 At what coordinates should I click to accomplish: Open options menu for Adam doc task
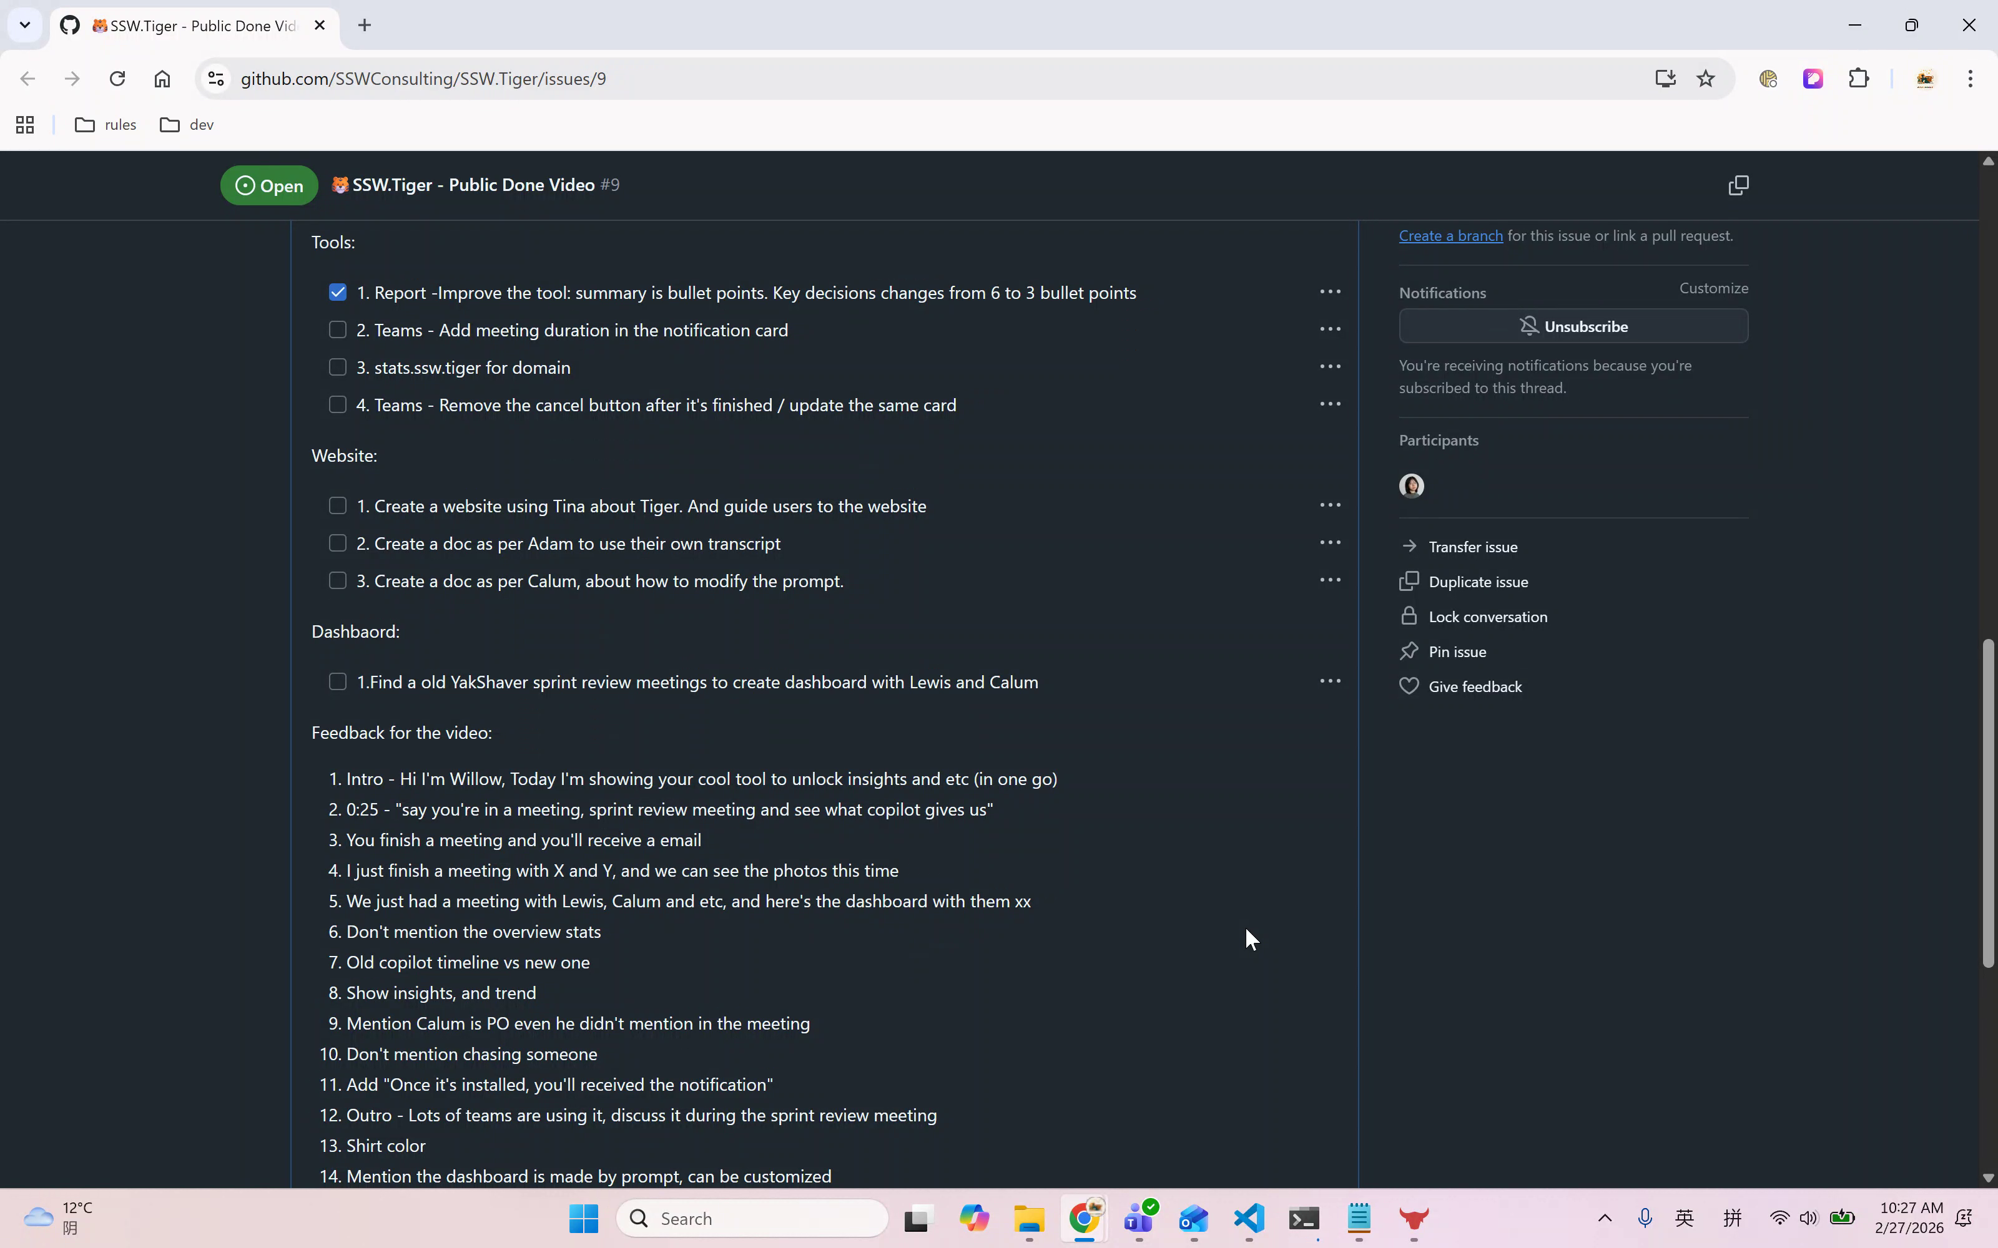pos(1330,542)
